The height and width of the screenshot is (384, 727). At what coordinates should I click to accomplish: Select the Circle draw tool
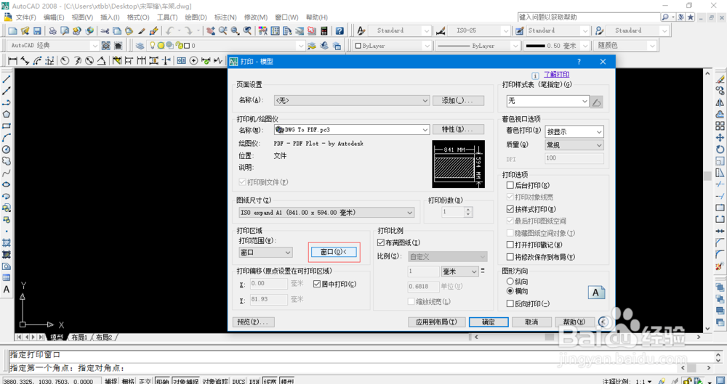(x=7, y=149)
